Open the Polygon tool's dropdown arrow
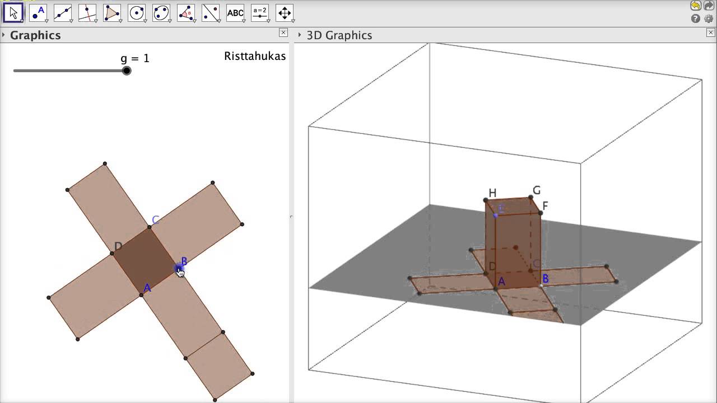 119,21
